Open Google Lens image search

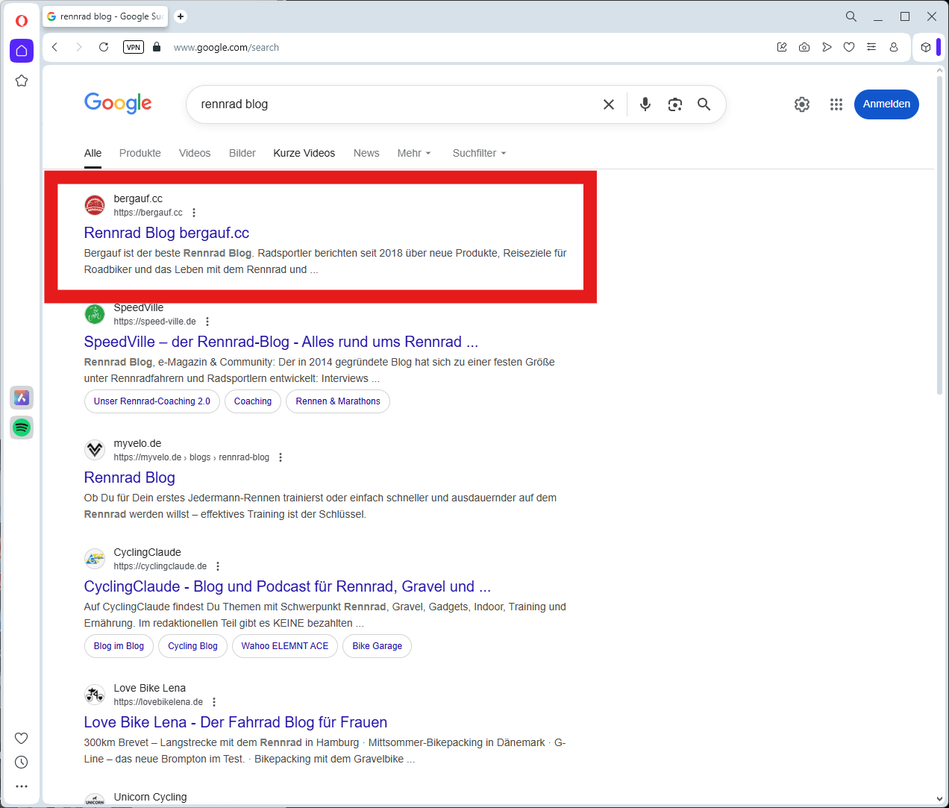click(674, 104)
